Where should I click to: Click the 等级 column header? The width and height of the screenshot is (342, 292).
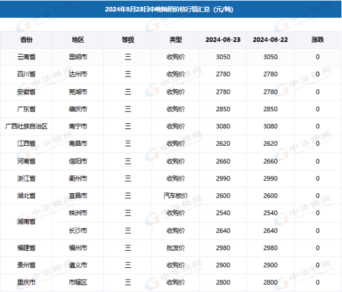(x=128, y=40)
